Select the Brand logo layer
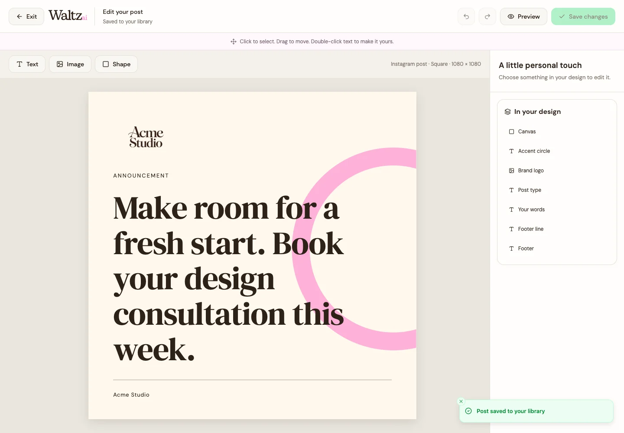 [557, 171]
